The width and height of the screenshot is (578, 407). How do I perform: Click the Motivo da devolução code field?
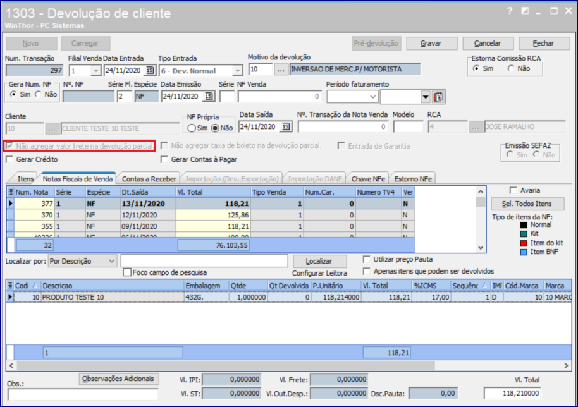[x=261, y=70]
